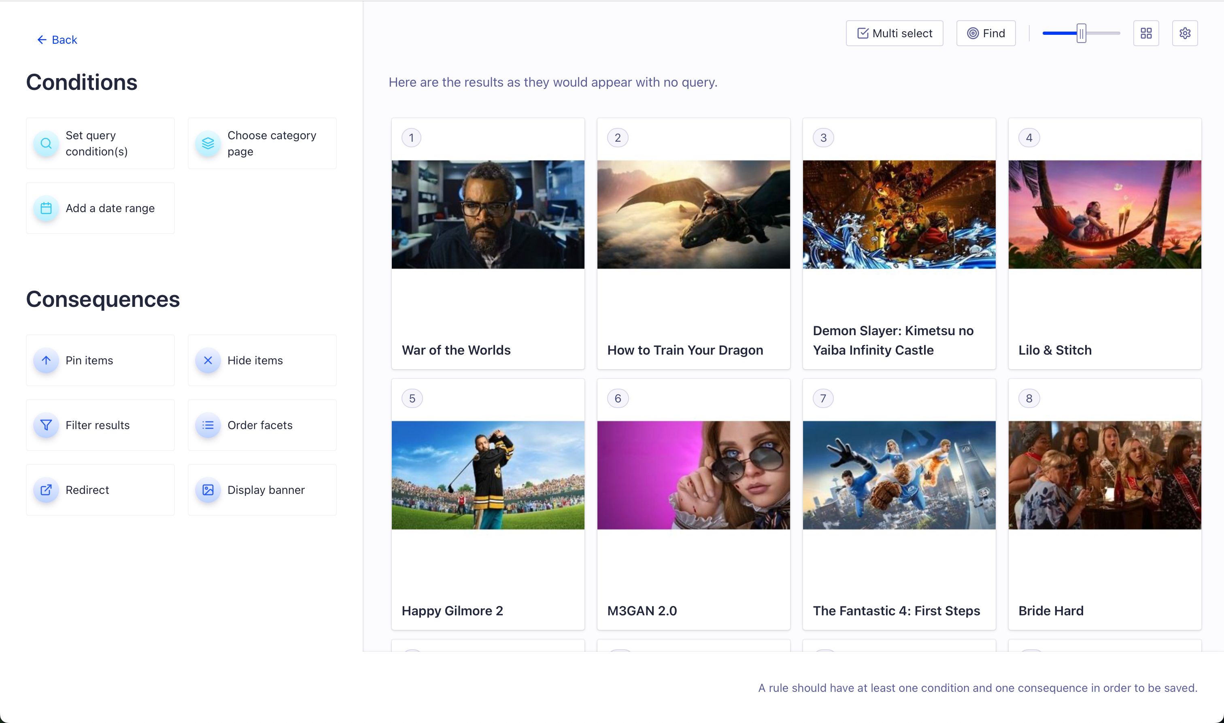
Task: Click the calendar icon for Add a date range
Action: click(46, 208)
